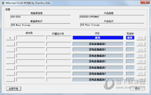
Task: Click the 序列号 column header
Action: click(x=29, y=33)
